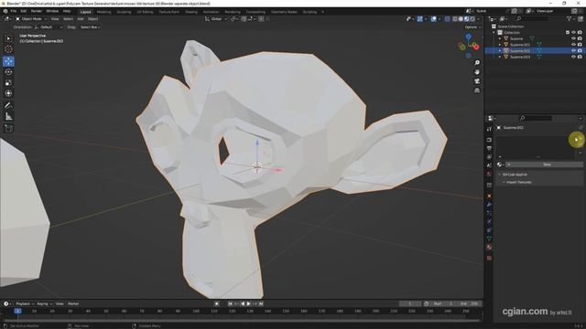
Task: Open the Render menu
Action: pos(37,11)
